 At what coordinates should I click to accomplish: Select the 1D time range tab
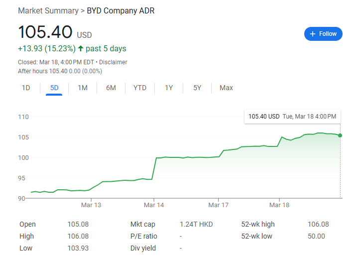(26, 88)
